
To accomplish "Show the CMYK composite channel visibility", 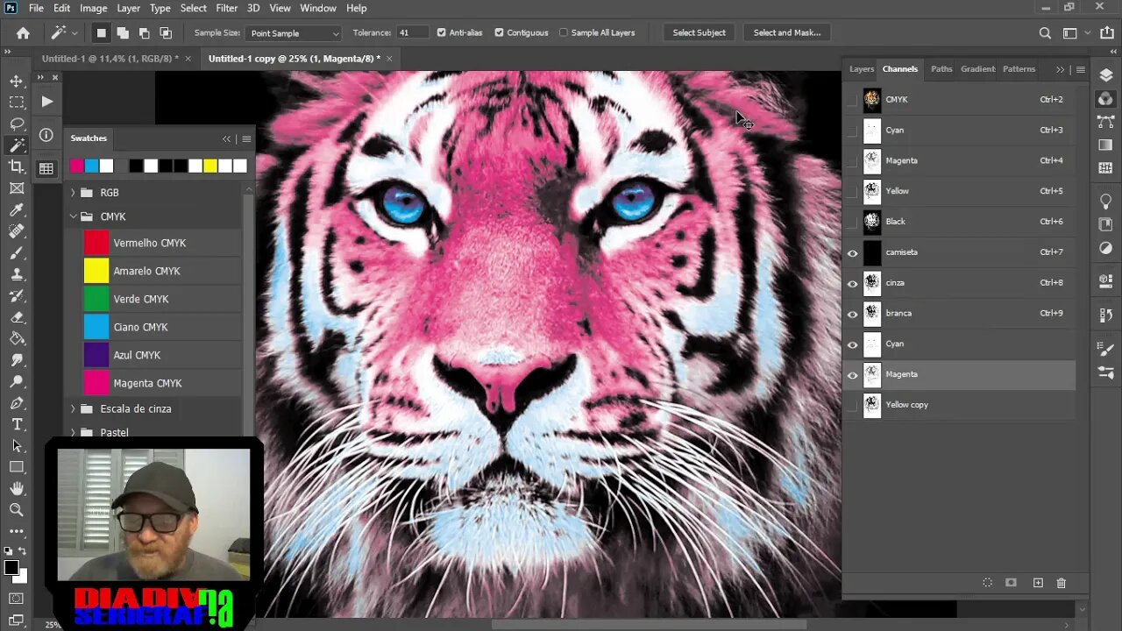I will click(852, 100).
